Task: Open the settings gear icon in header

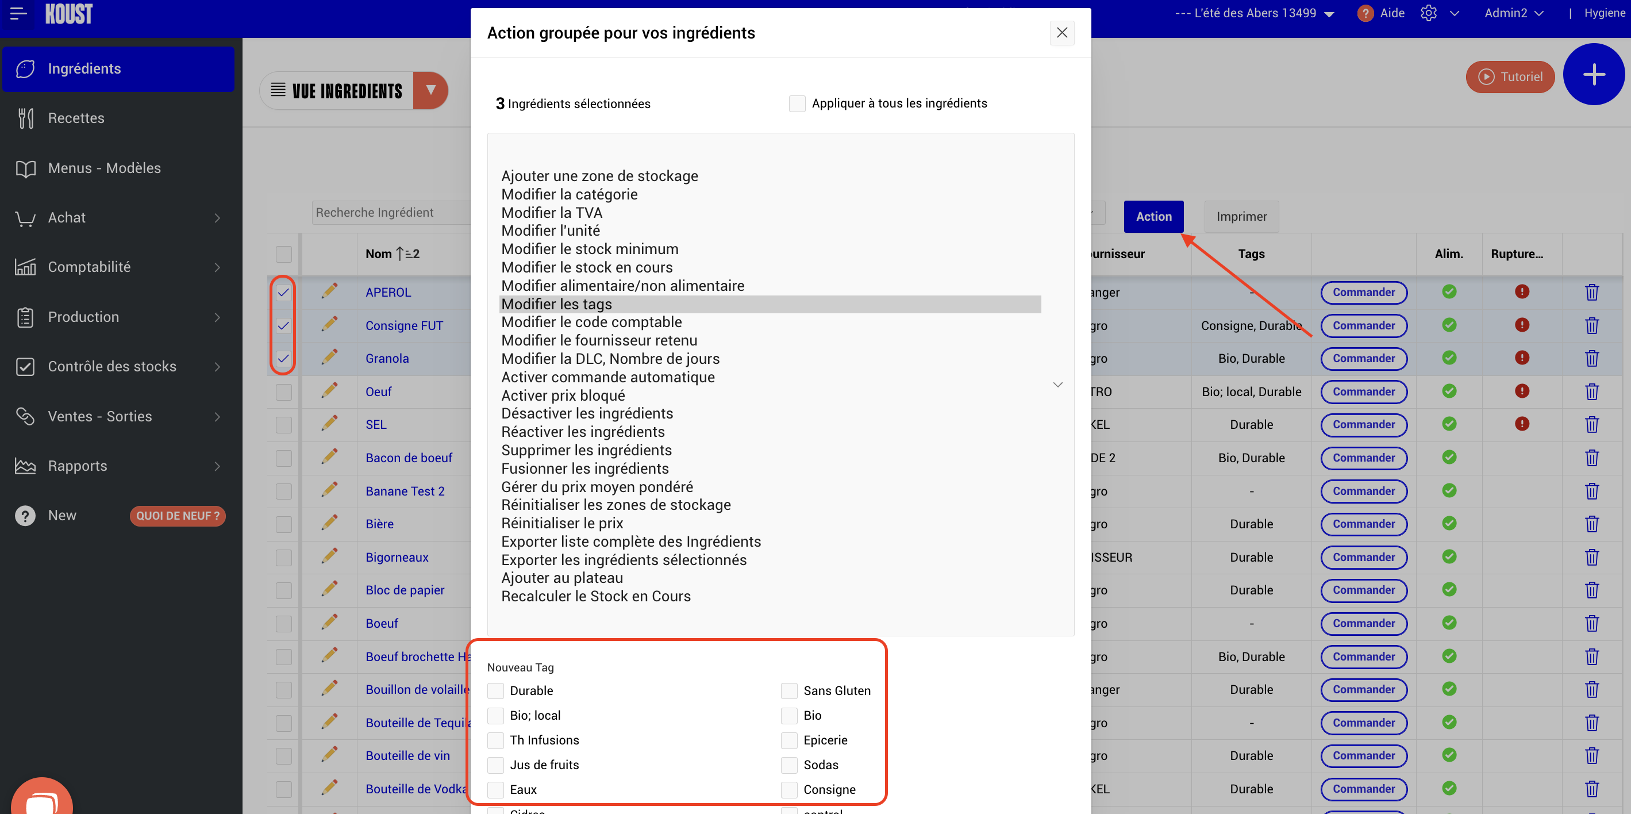Action: 1428,13
